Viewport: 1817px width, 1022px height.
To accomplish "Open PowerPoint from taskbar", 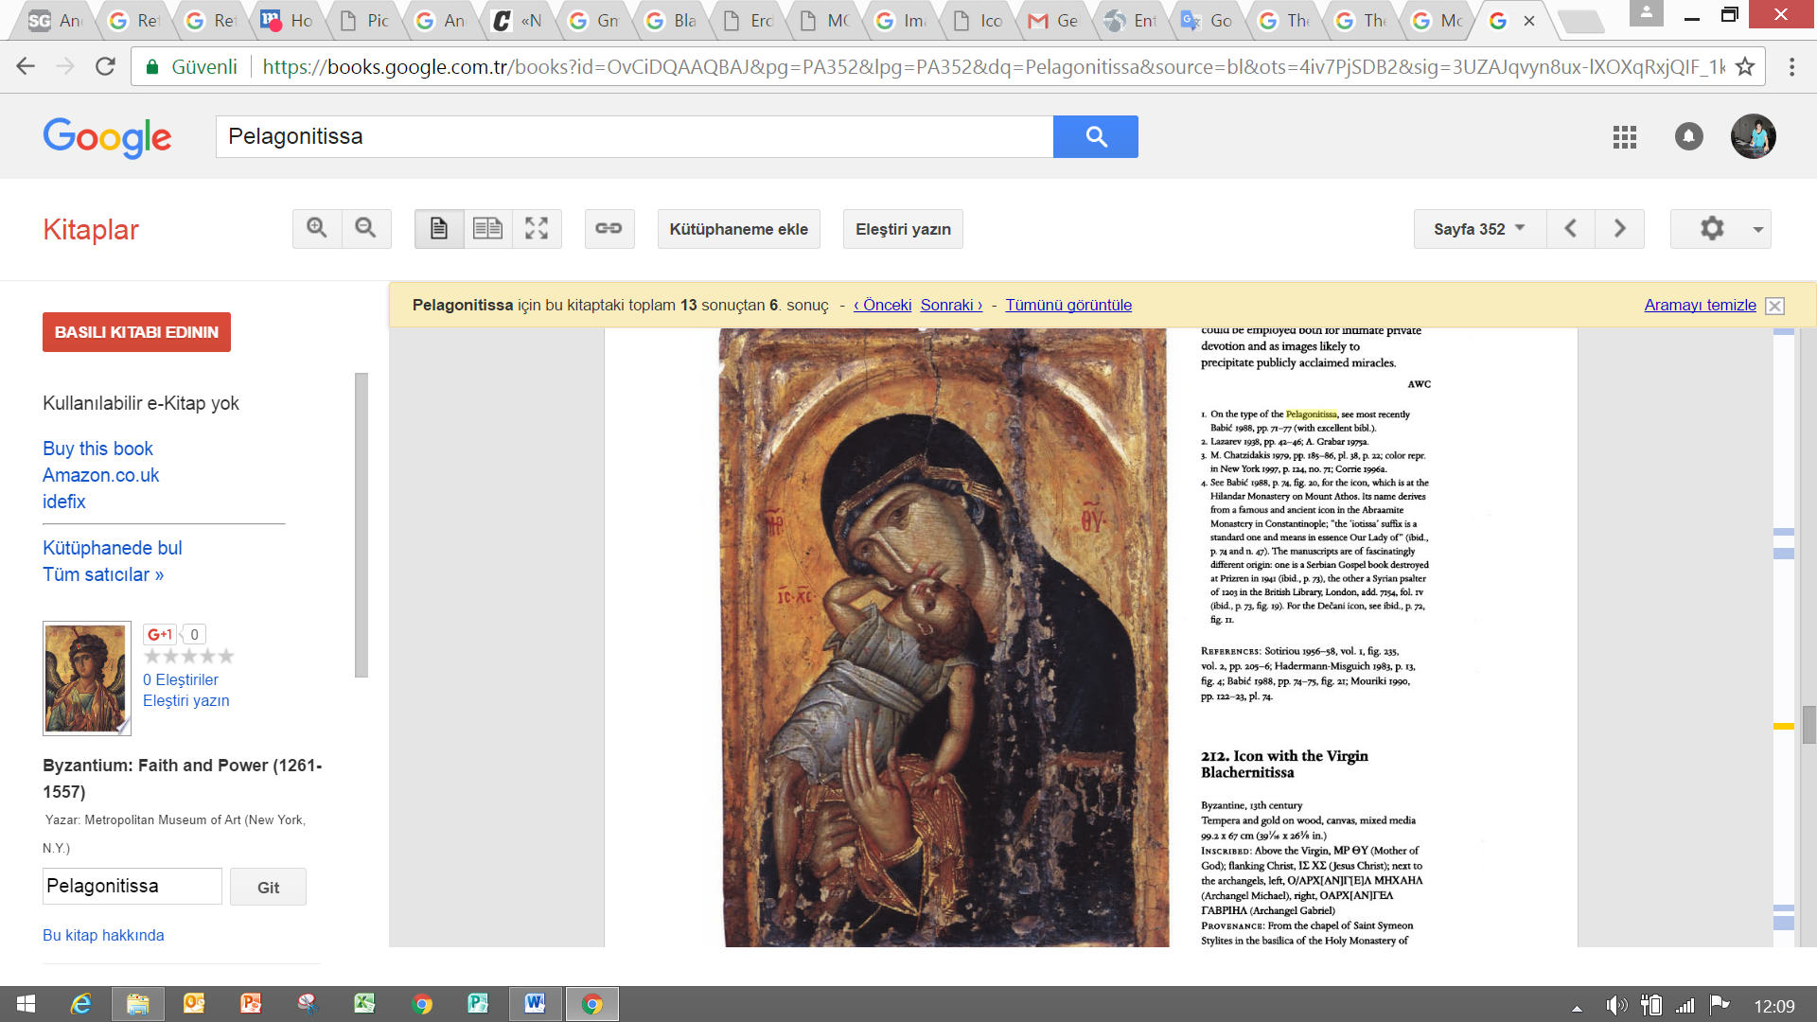I will tap(251, 1004).
